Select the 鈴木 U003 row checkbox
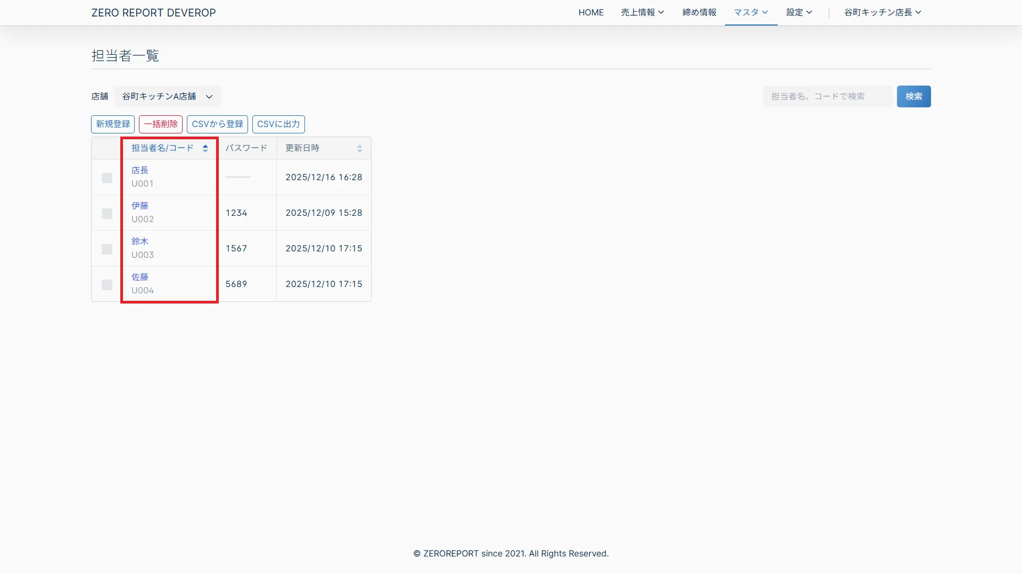Screen dimensions: 1022x574 pyautogui.click(x=107, y=249)
